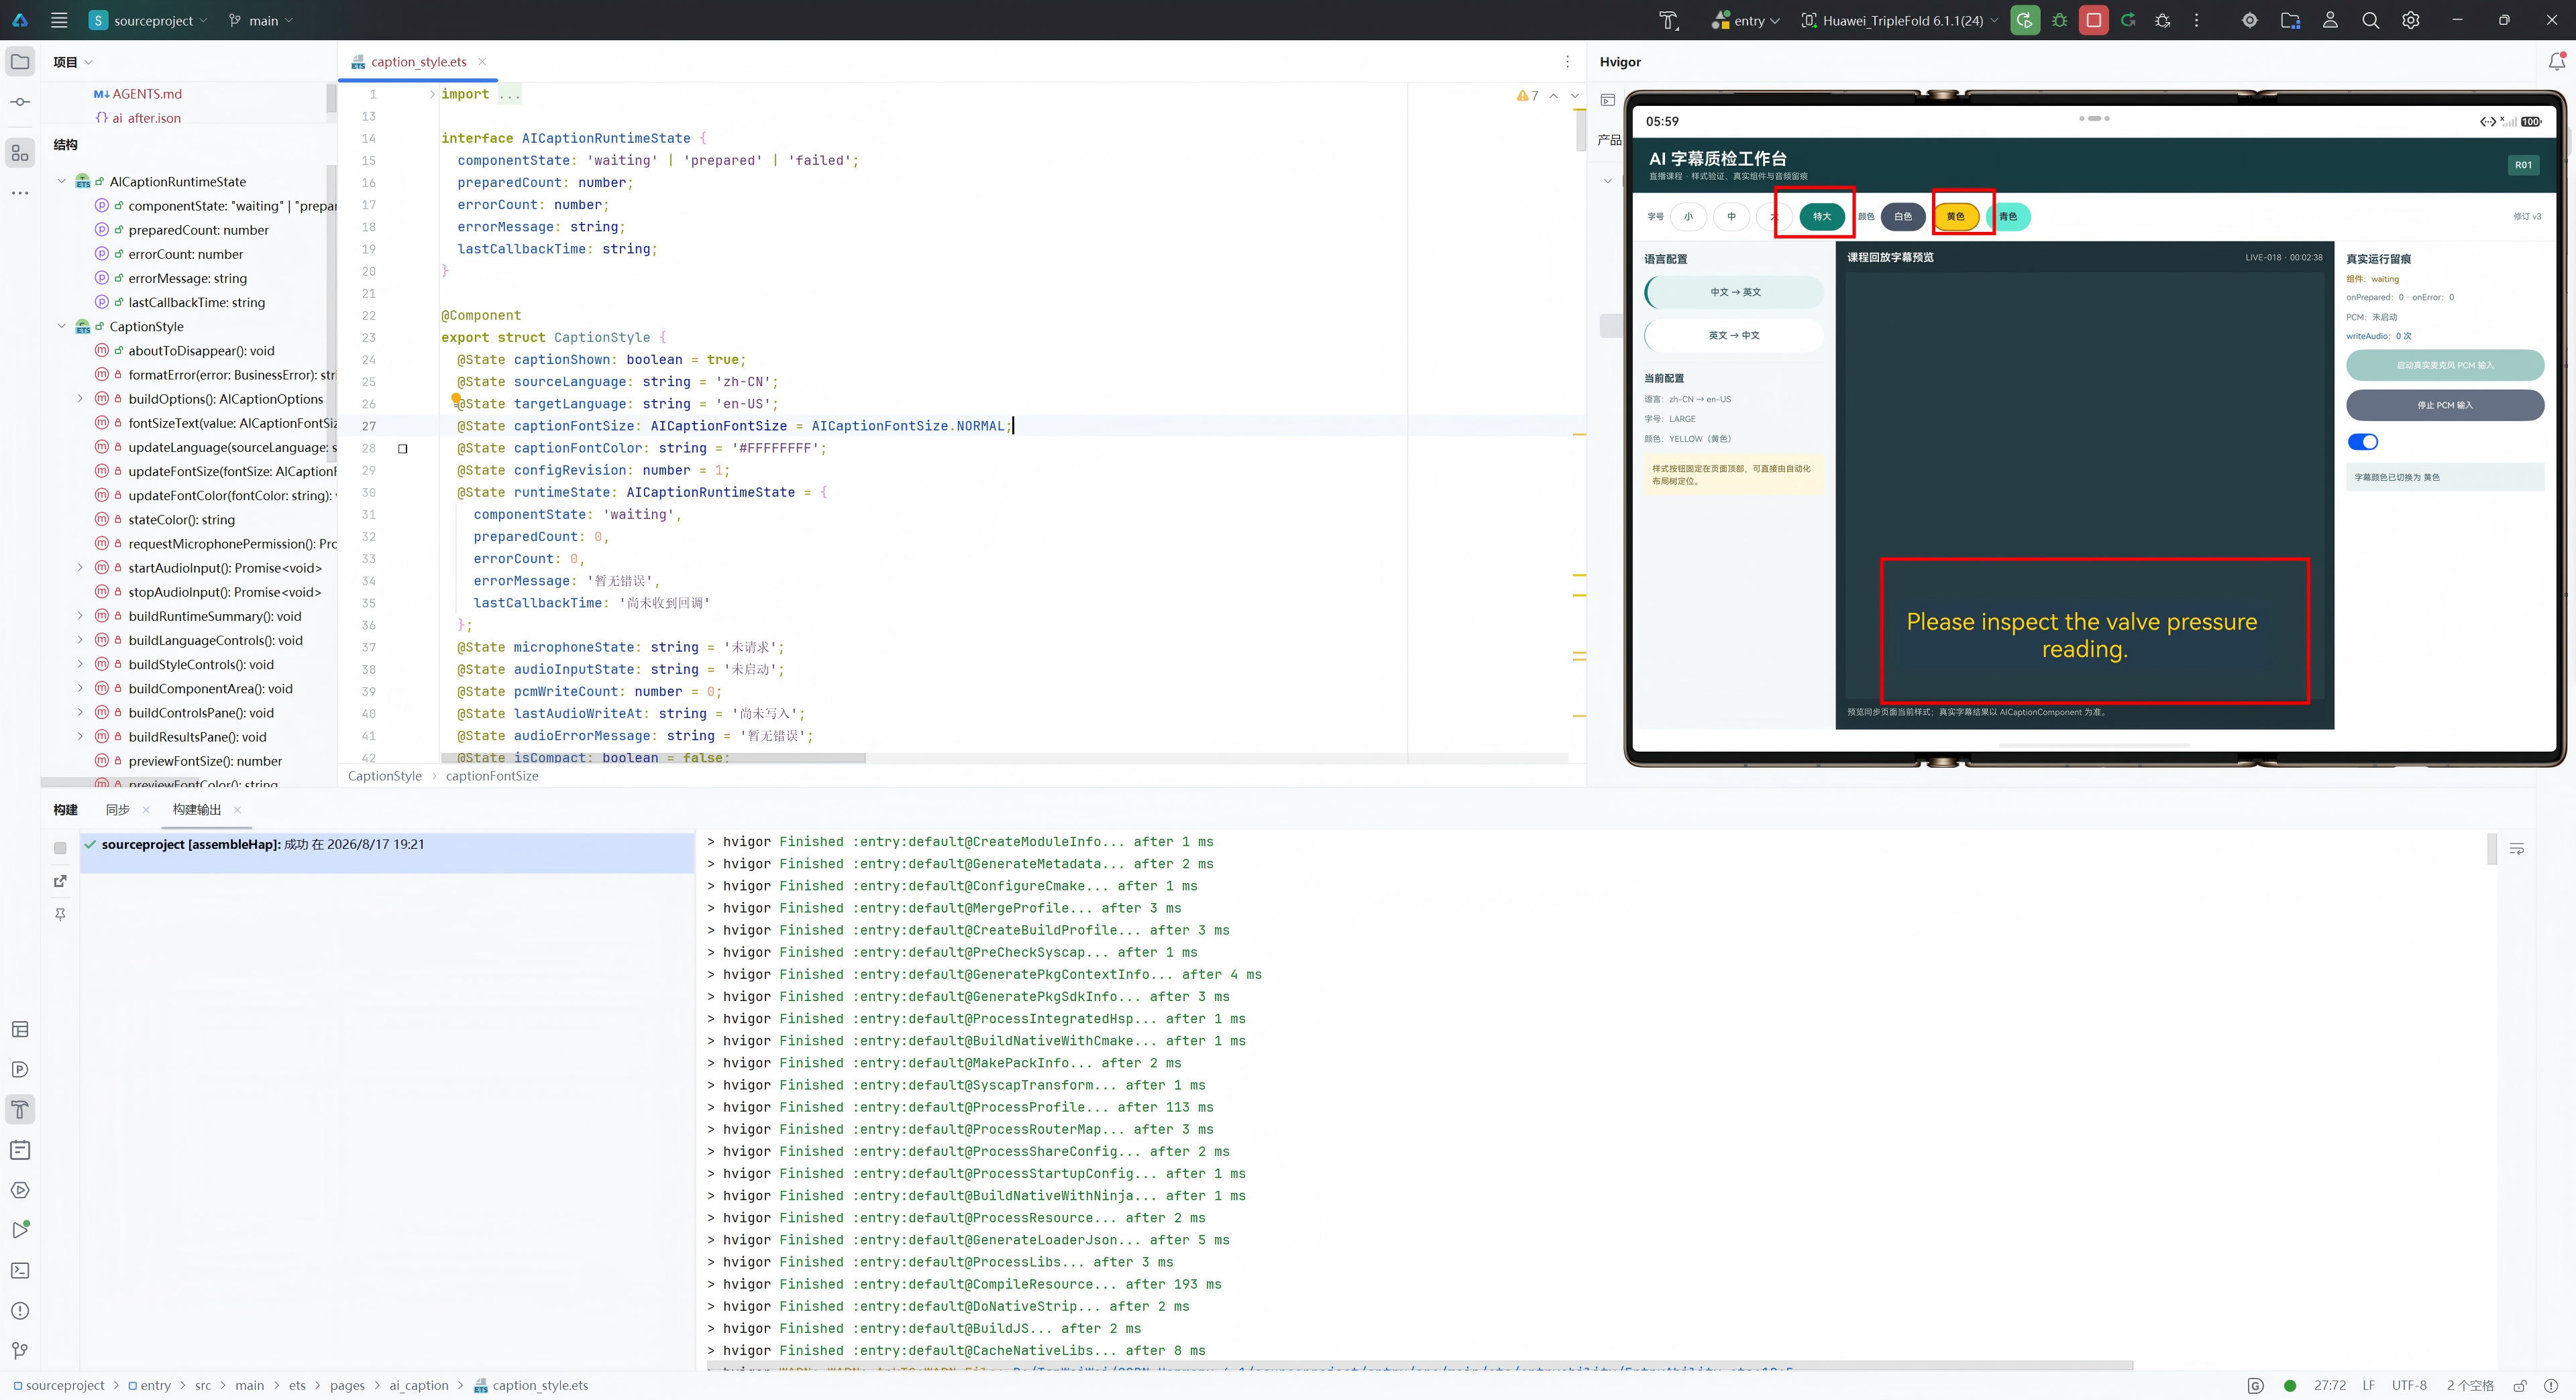Collapse CaptionStyle node in structure tree
This screenshot has height=1400, width=2576.
[x=61, y=327]
